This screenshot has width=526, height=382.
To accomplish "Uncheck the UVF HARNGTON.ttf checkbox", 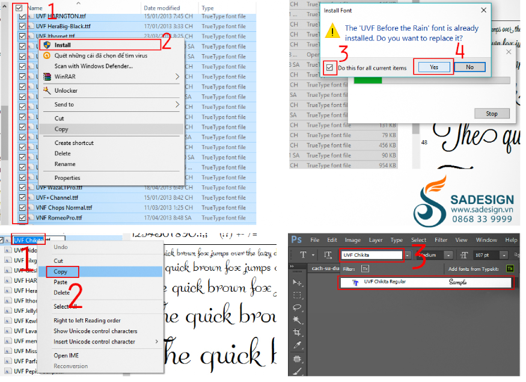I will pyautogui.click(x=22, y=16).
